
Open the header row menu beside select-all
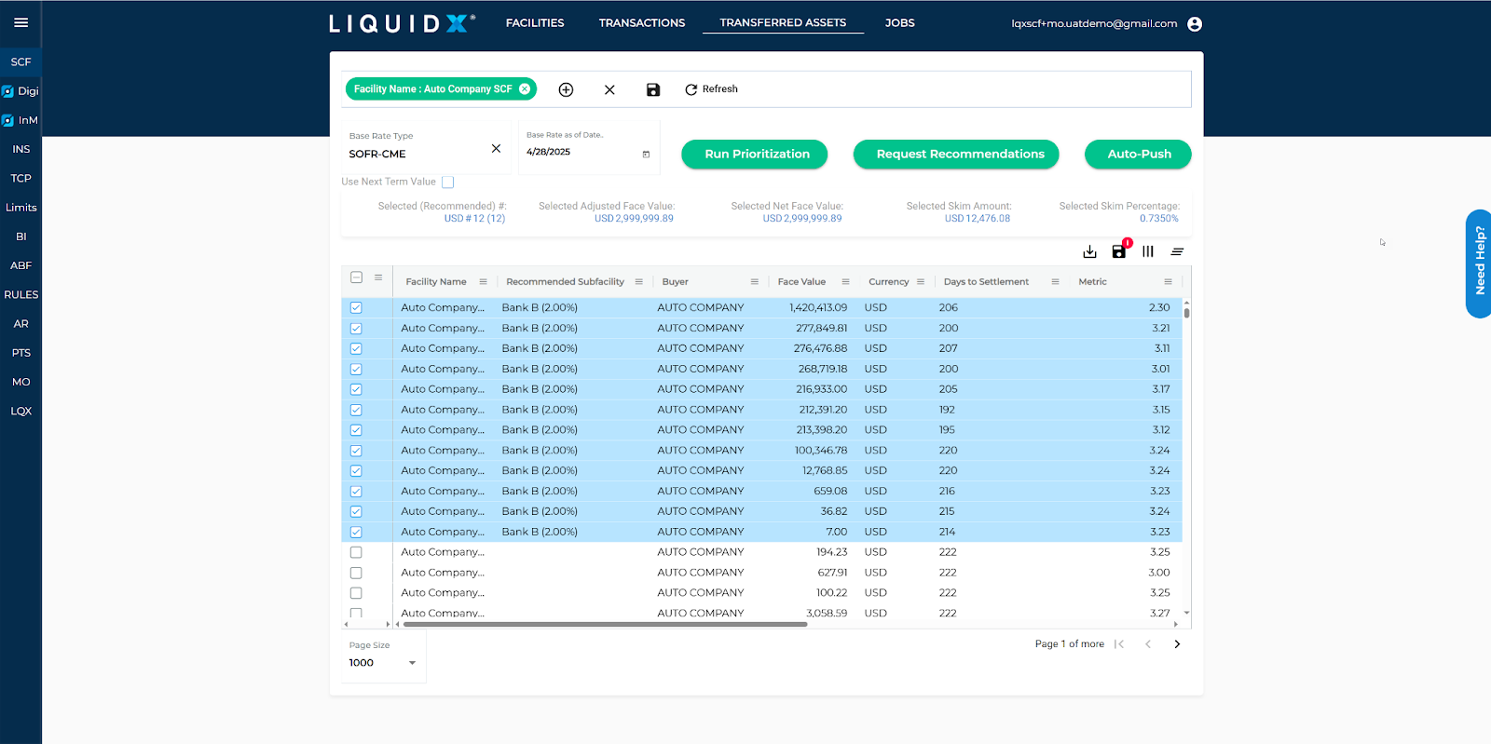pyautogui.click(x=378, y=277)
